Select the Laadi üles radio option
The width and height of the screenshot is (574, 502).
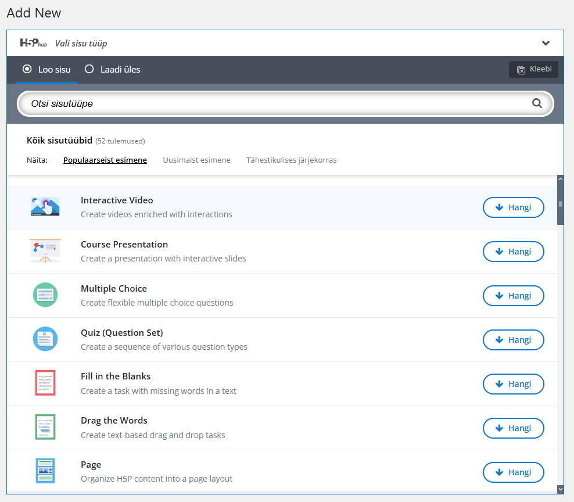89,69
